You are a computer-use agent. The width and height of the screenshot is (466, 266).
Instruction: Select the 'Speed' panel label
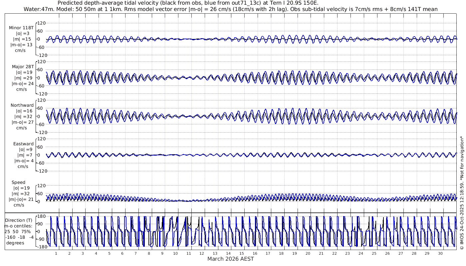(x=18, y=182)
